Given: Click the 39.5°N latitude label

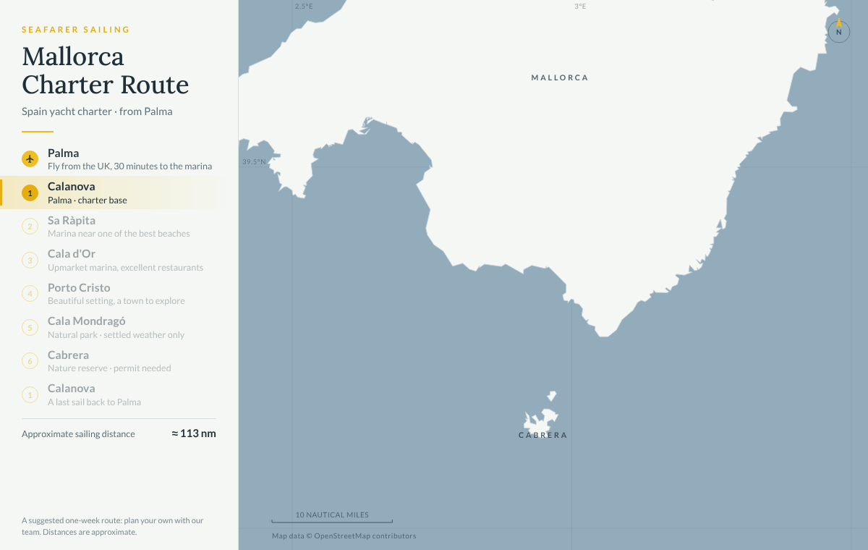Looking at the screenshot, I should pos(254,162).
